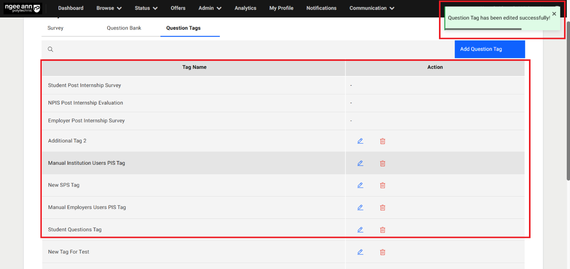Viewport: 570px width, 269px height.
Task: Expand the Browse dropdown menu
Action: (109, 8)
